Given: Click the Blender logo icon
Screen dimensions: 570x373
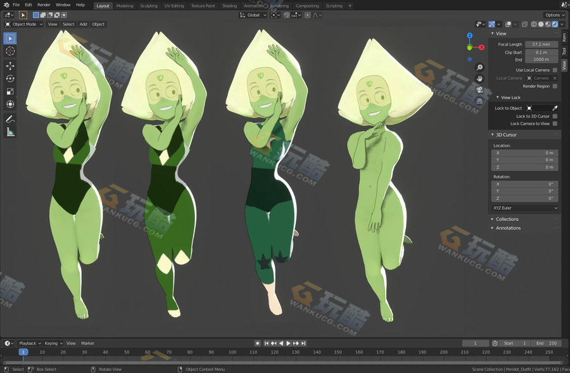Looking at the screenshot, I should [6, 4].
